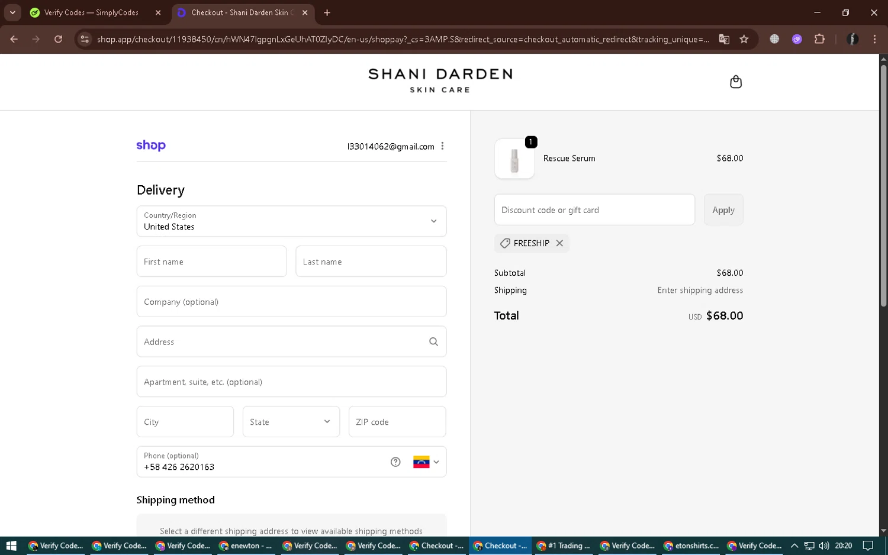Show hidden system tray icons

click(x=794, y=546)
